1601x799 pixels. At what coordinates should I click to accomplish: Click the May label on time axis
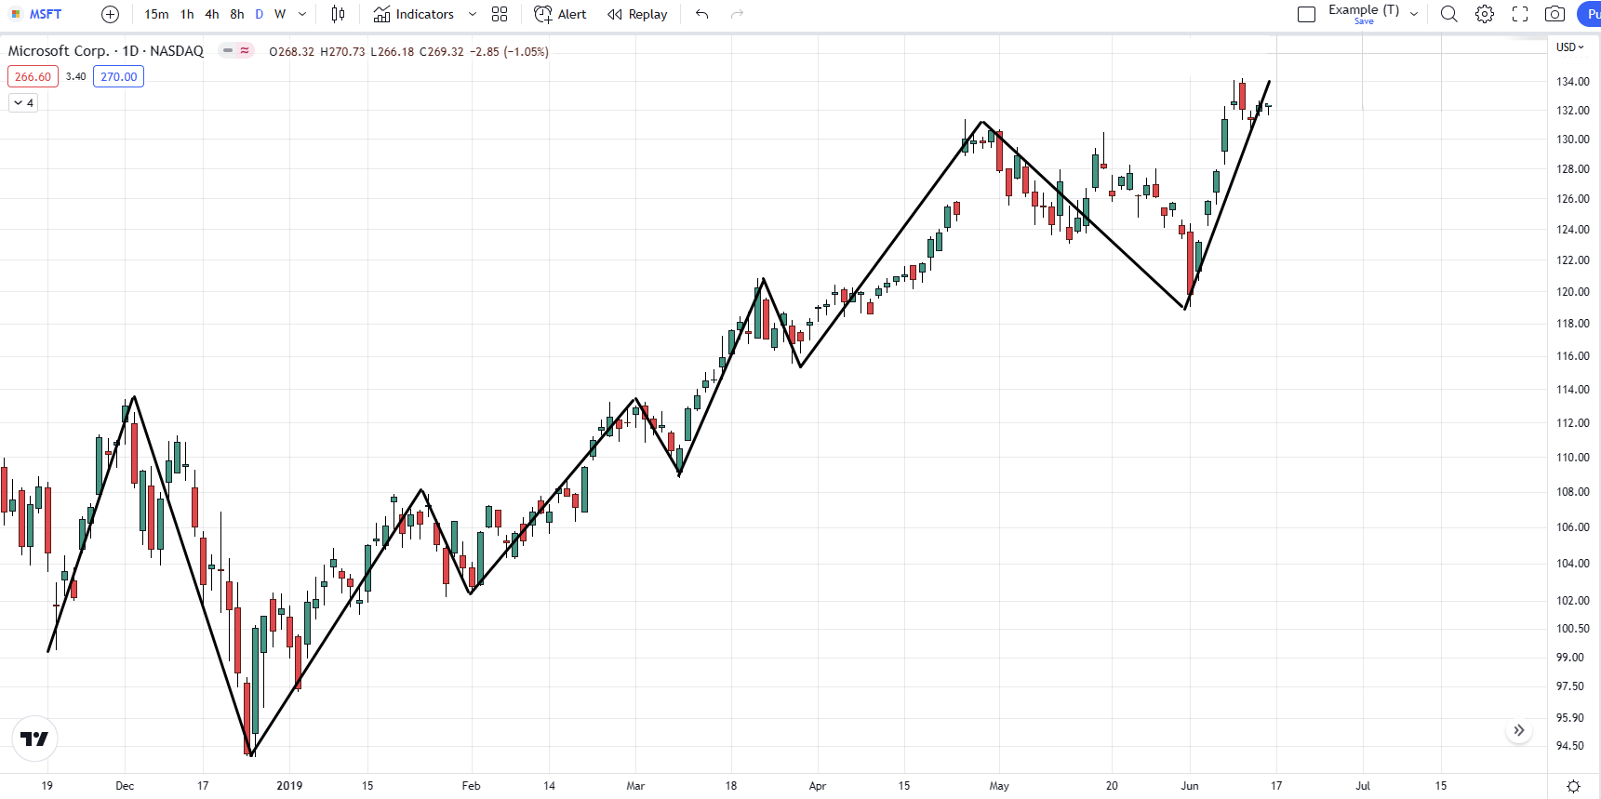999,786
